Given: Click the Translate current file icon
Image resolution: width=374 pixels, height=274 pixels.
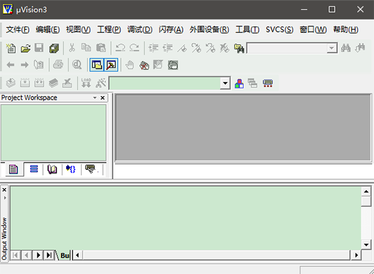Looking at the screenshot, I should click(11, 83).
